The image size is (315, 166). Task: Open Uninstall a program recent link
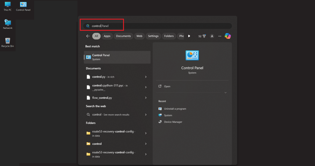pyautogui.click(x=175, y=109)
